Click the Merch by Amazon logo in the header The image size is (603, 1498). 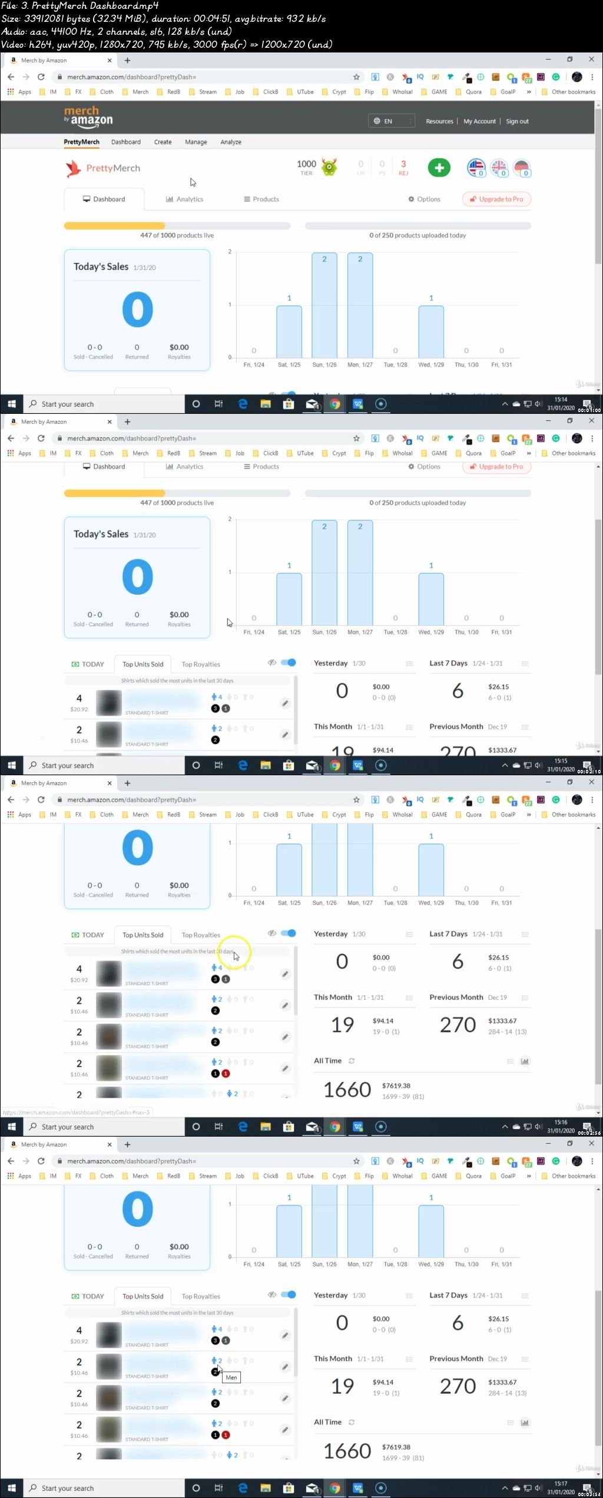[x=88, y=116]
